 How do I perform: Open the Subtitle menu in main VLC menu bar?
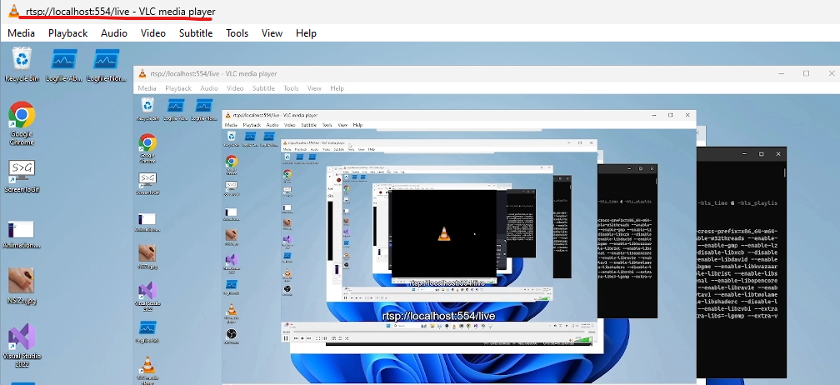pyautogui.click(x=196, y=33)
